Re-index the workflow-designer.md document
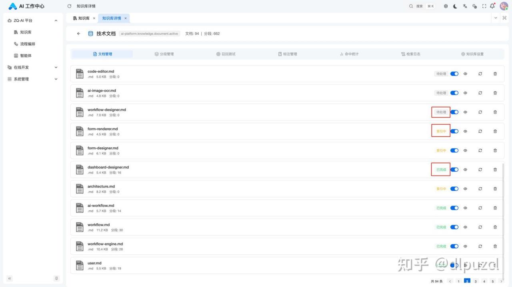Screen dimensions: 512x287 pyautogui.click(x=480, y=112)
